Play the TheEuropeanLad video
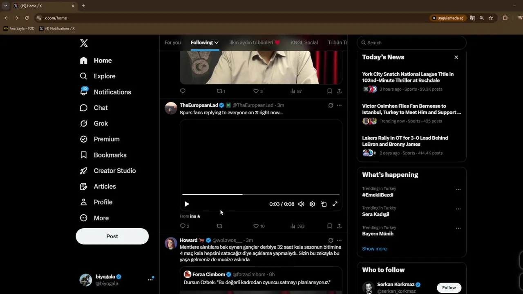 [x=187, y=204]
